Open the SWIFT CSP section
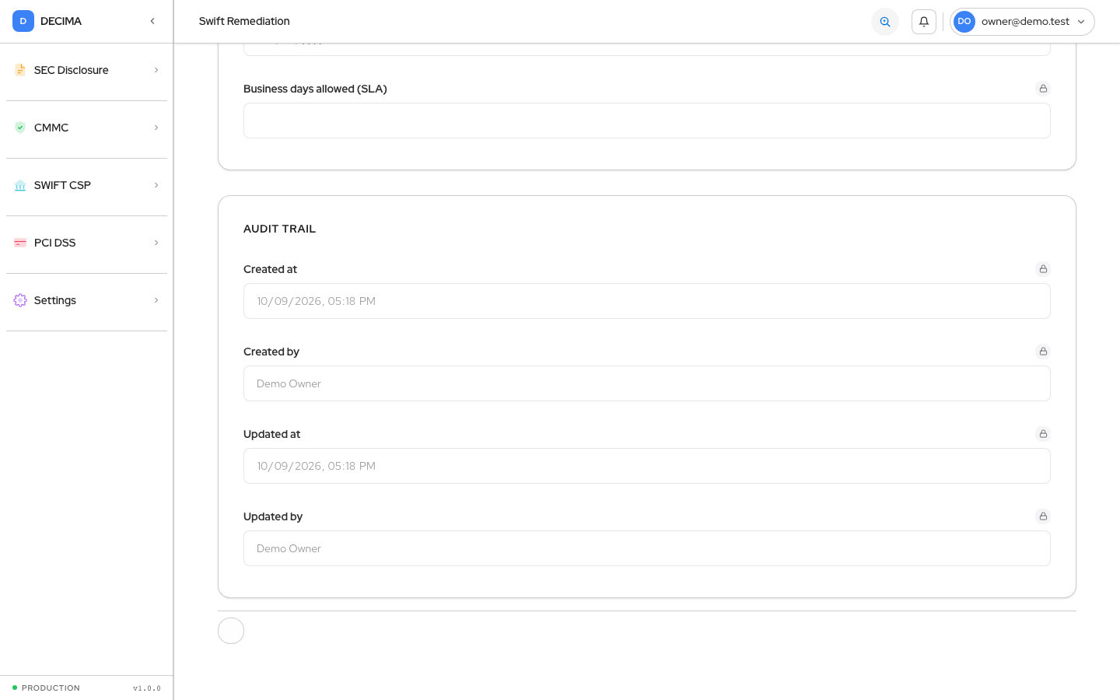The width and height of the screenshot is (1120, 700). [86, 185]
